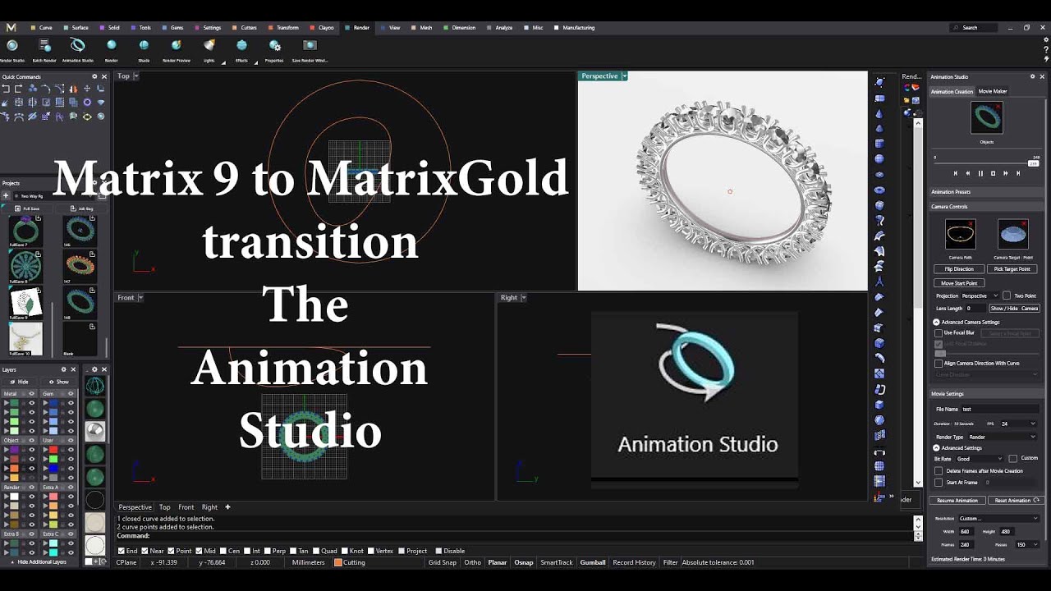Switch to the Animation Creation tab
Viewport: 1051px width, 591px height.
click(952, 91)
